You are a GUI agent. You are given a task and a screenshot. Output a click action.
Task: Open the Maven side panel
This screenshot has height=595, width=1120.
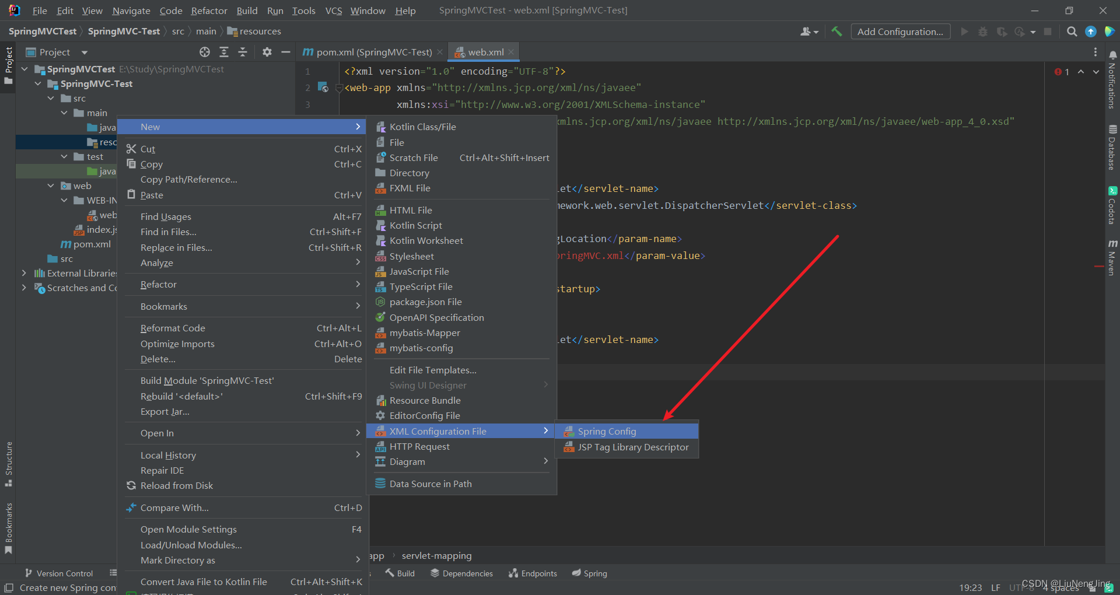tap(1112, 257)
